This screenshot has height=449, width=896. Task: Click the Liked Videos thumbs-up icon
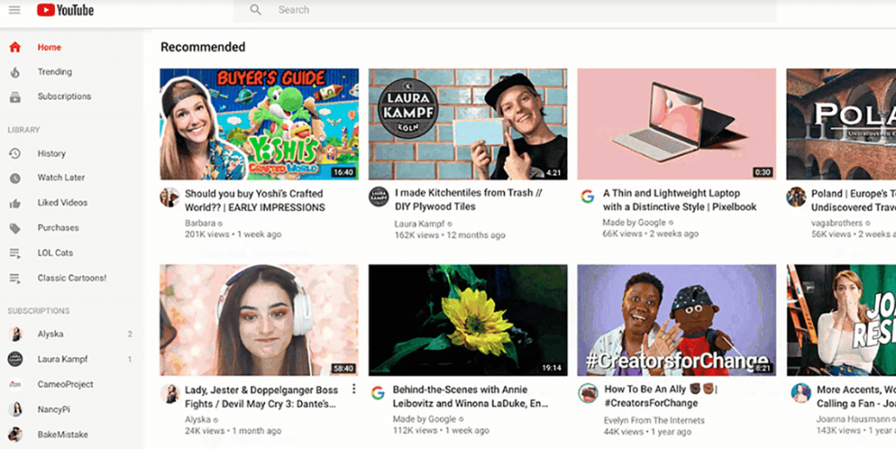point(15,203)
